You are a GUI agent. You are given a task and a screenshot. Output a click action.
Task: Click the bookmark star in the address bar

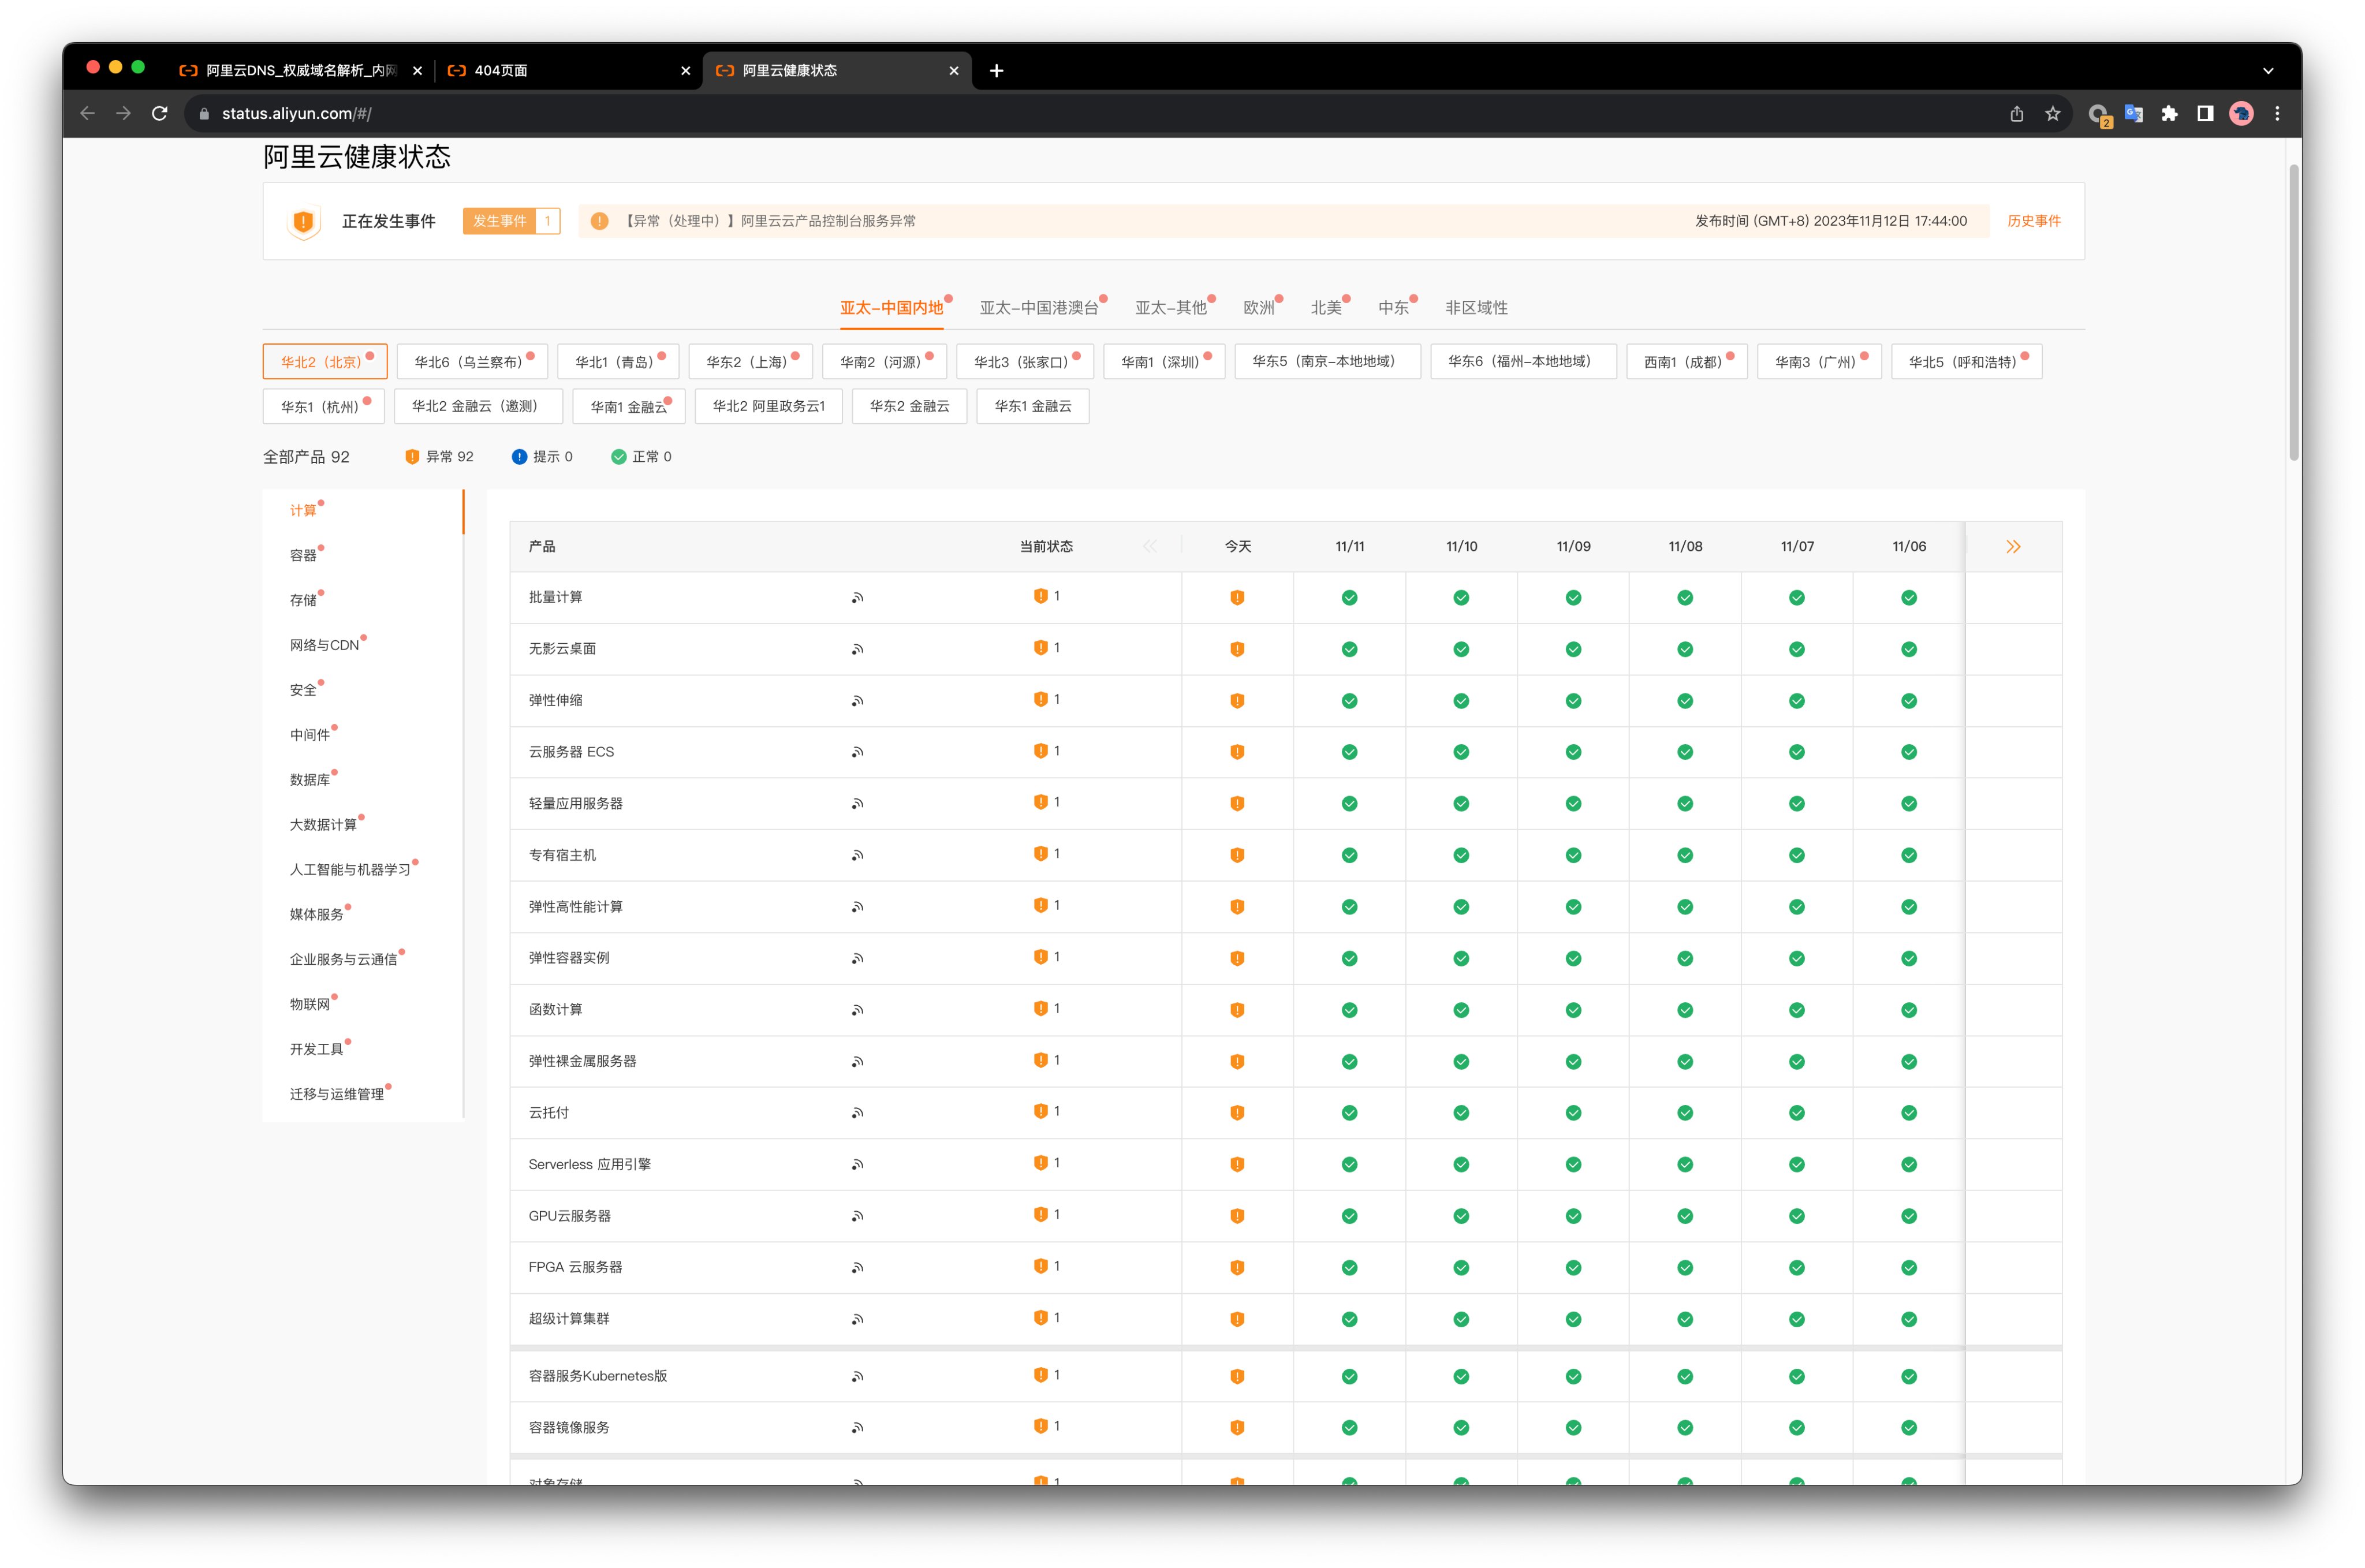[2054, 113]
